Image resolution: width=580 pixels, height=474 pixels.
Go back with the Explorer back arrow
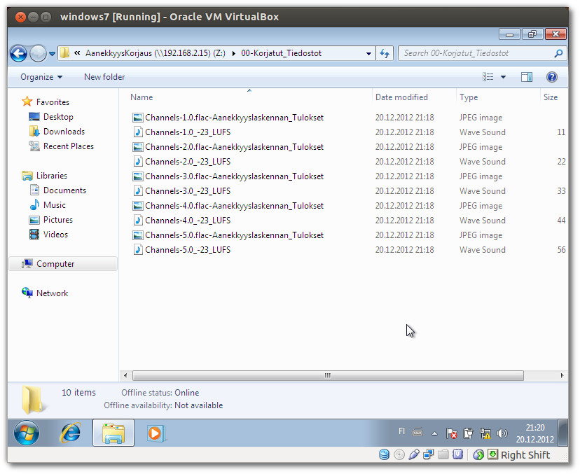(18, 54)
